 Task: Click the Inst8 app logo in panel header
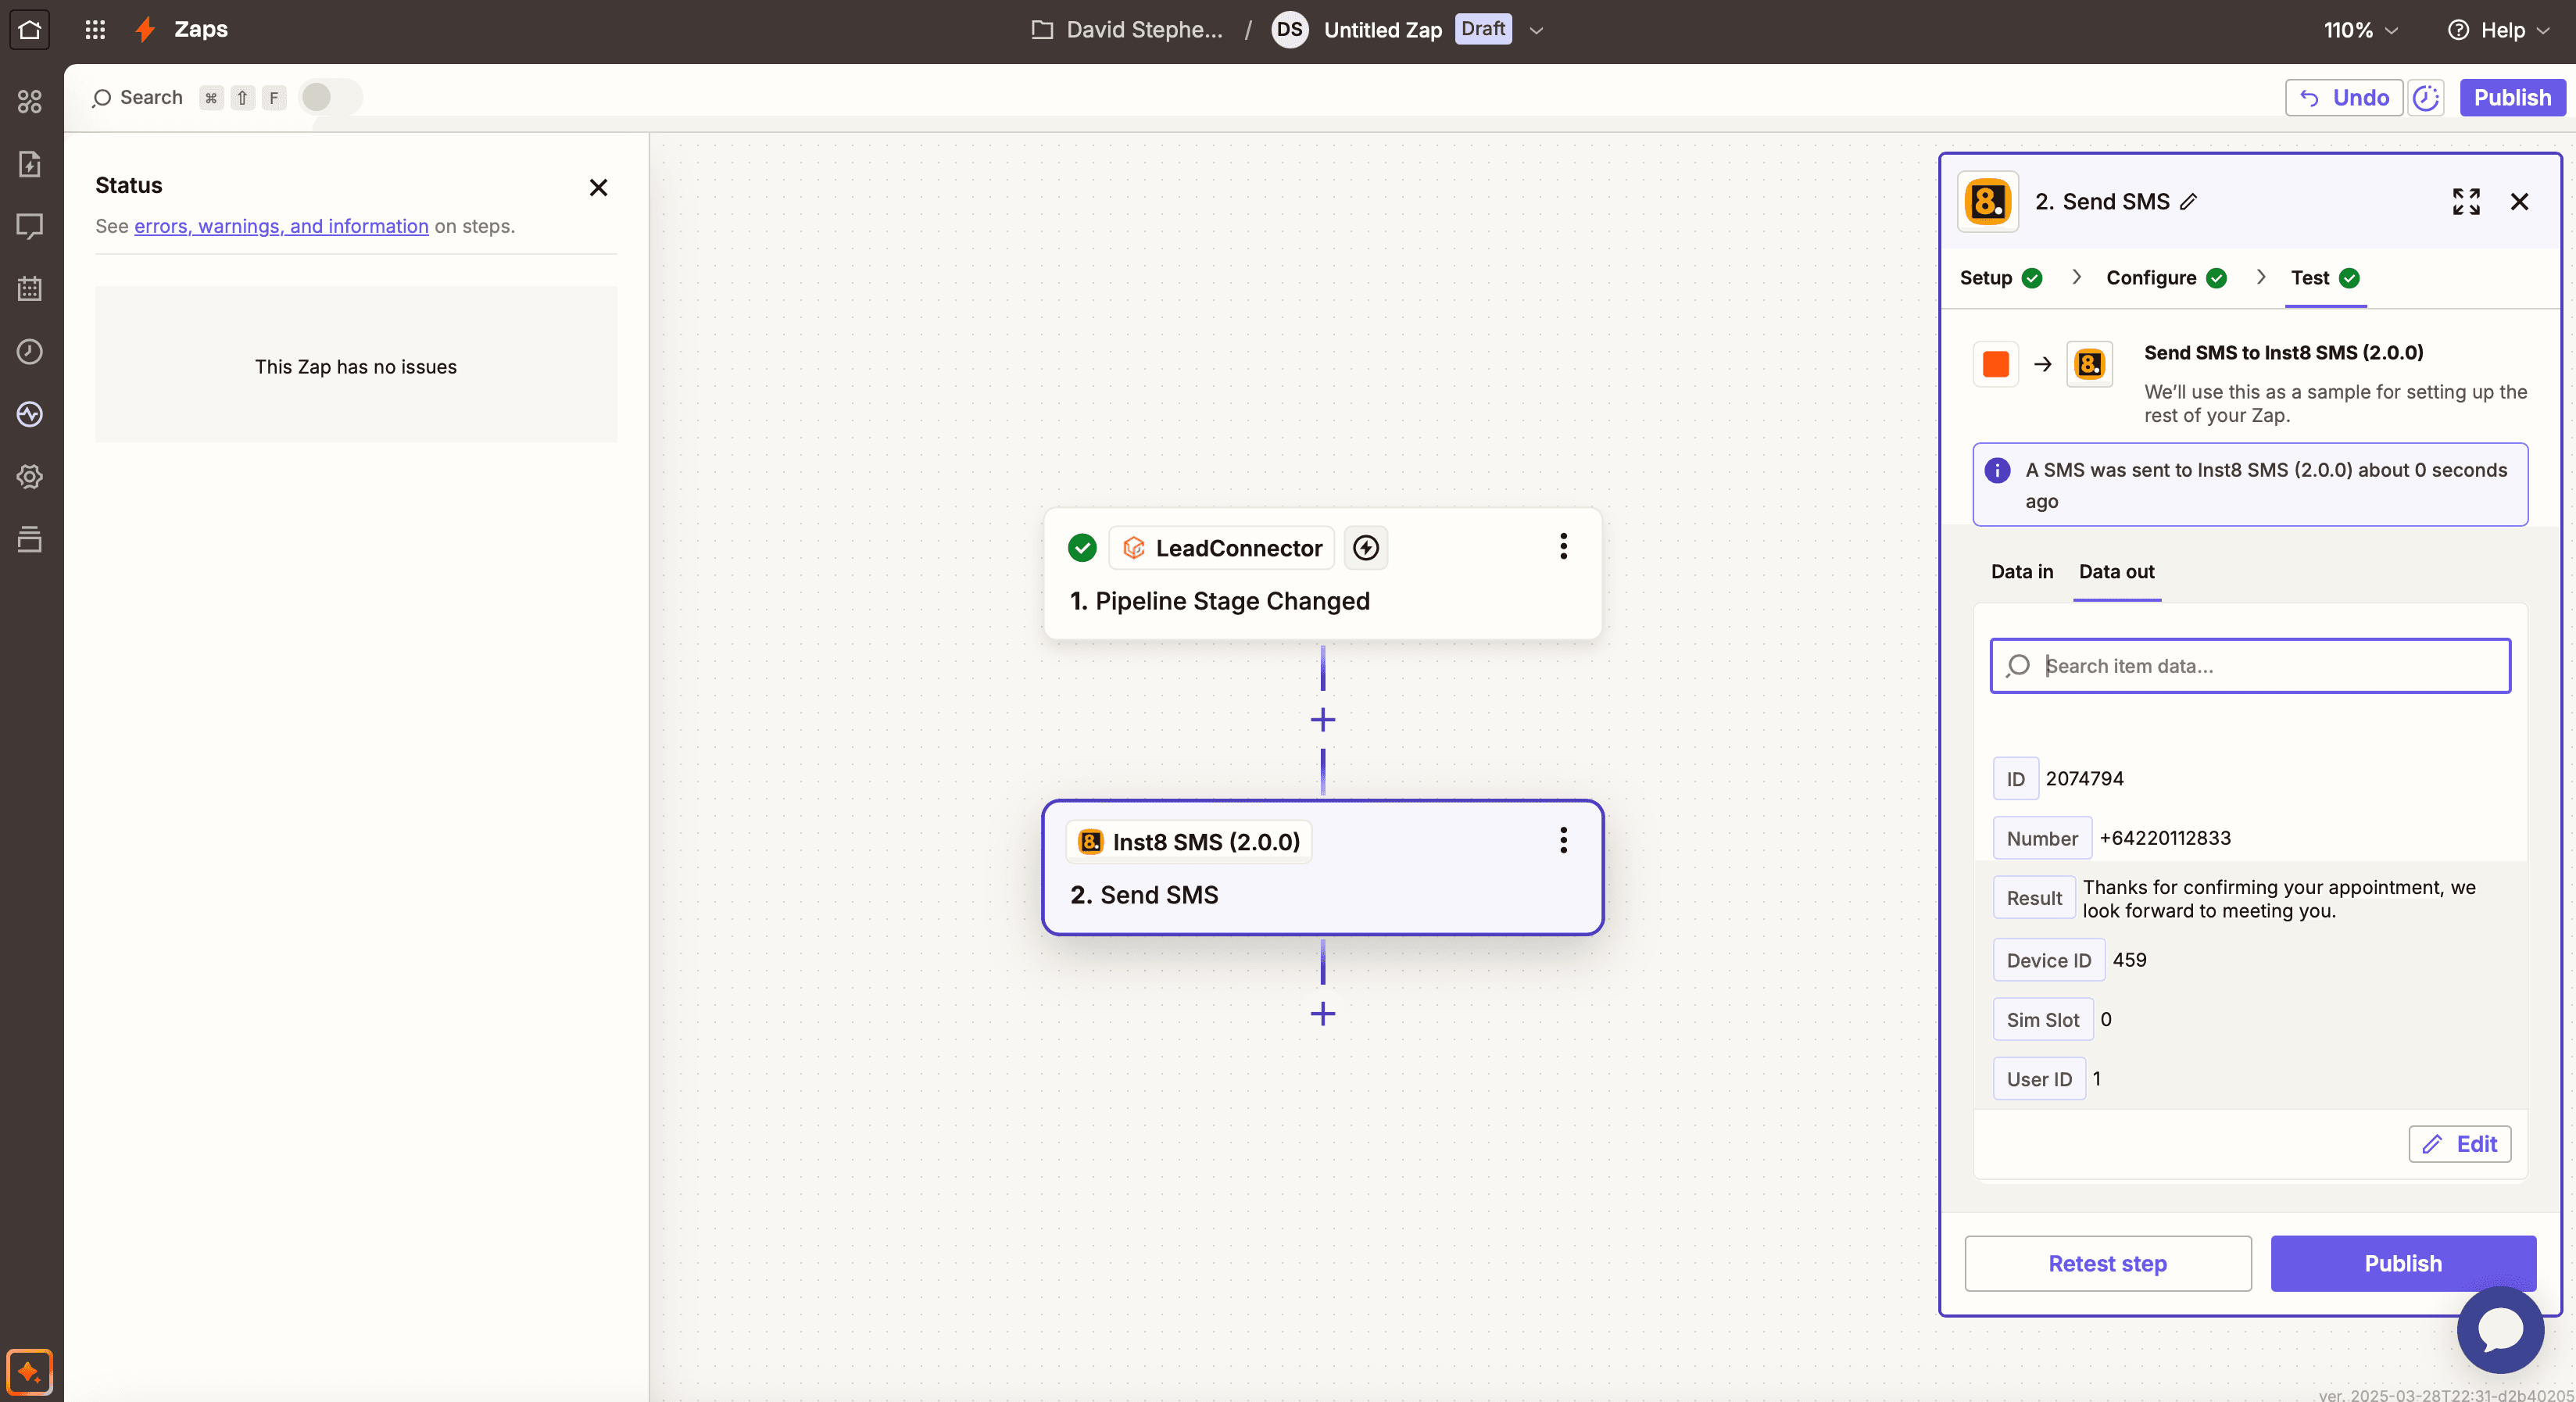coord(1988,202)
